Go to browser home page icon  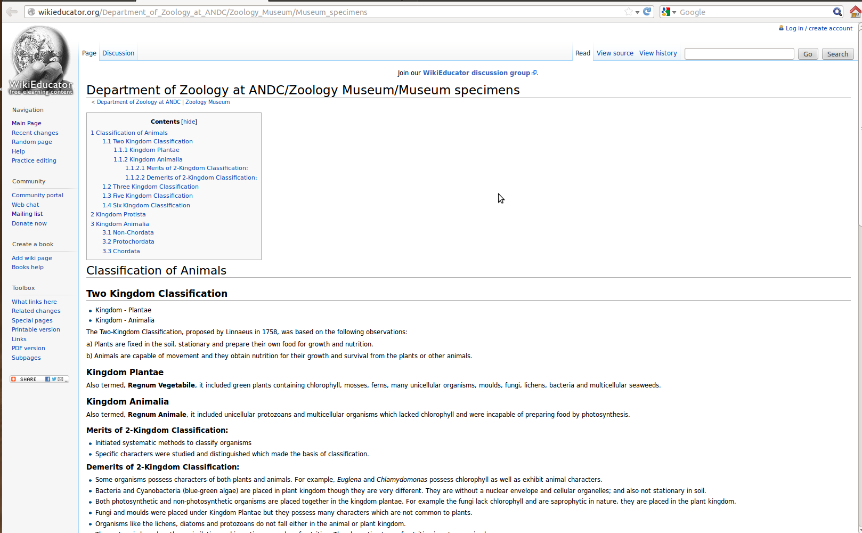tap(855, 12)
